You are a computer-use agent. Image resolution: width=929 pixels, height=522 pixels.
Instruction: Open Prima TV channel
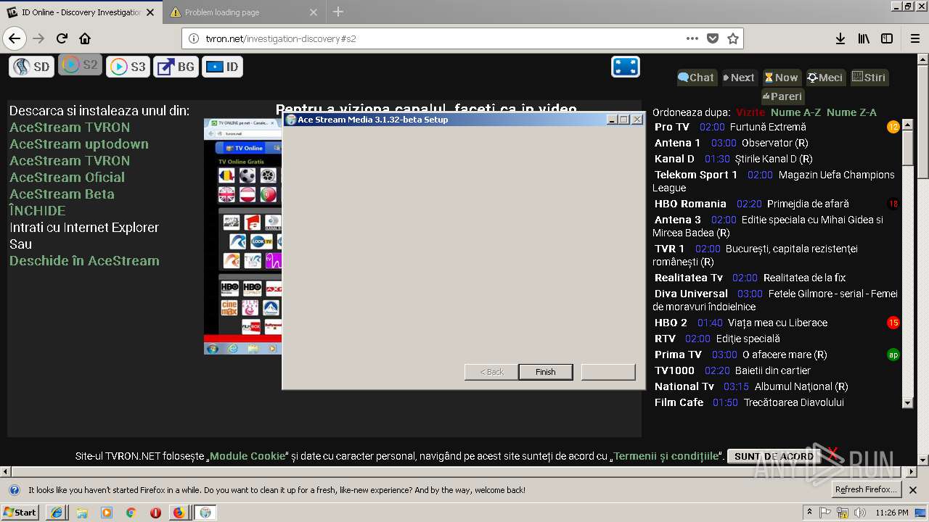pyautogui.click(x=678, y=355)
